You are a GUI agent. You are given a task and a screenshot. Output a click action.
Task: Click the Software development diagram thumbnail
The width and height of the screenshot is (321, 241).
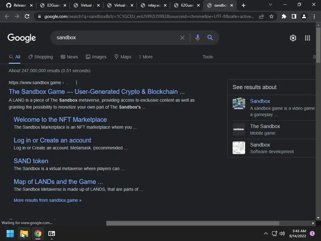(x=239, y=148)
